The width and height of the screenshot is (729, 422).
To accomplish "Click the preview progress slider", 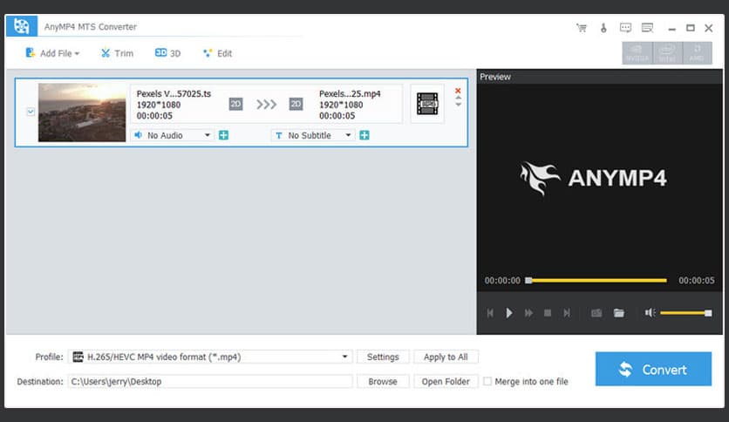I will click(x=596, y=280).
